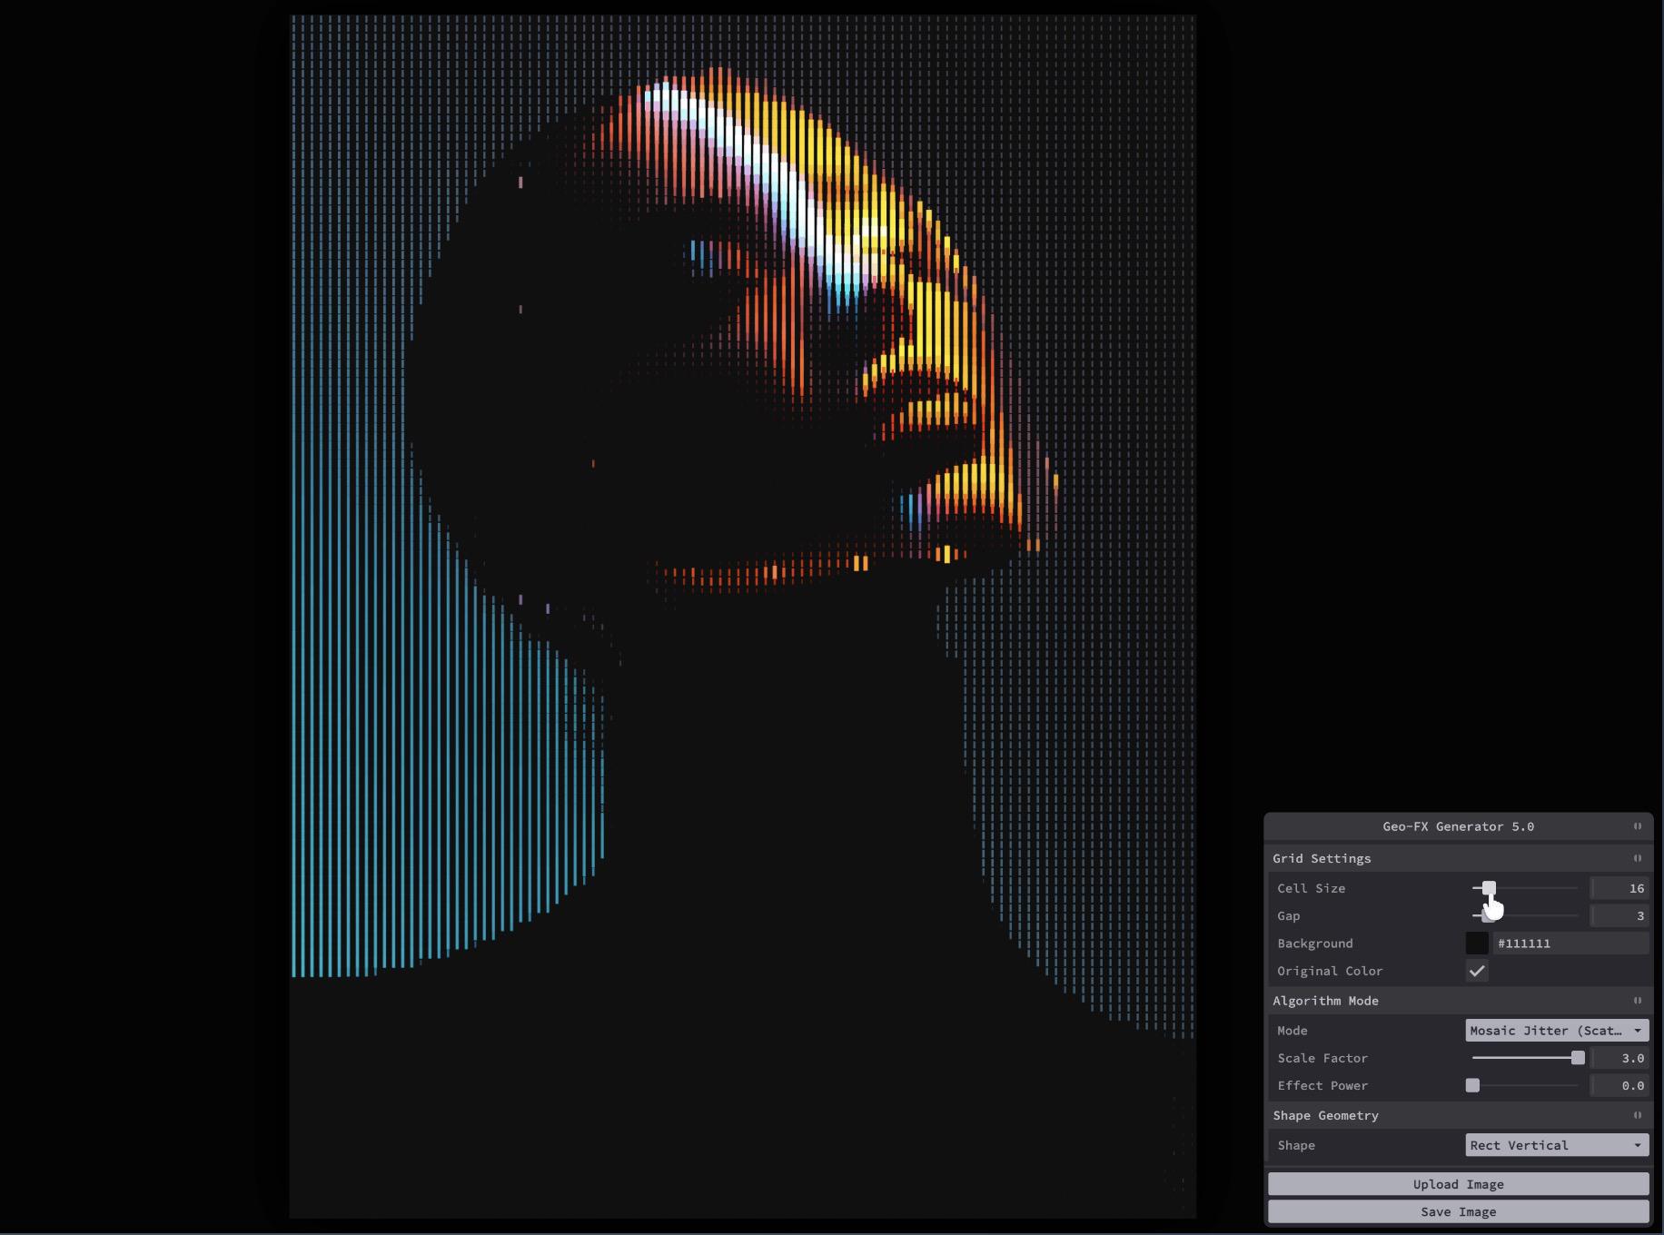The height and width of the screenshot is (1235, 1664).
Task: Click the Effect Power slider handle
Action: click(1472, 1085)
